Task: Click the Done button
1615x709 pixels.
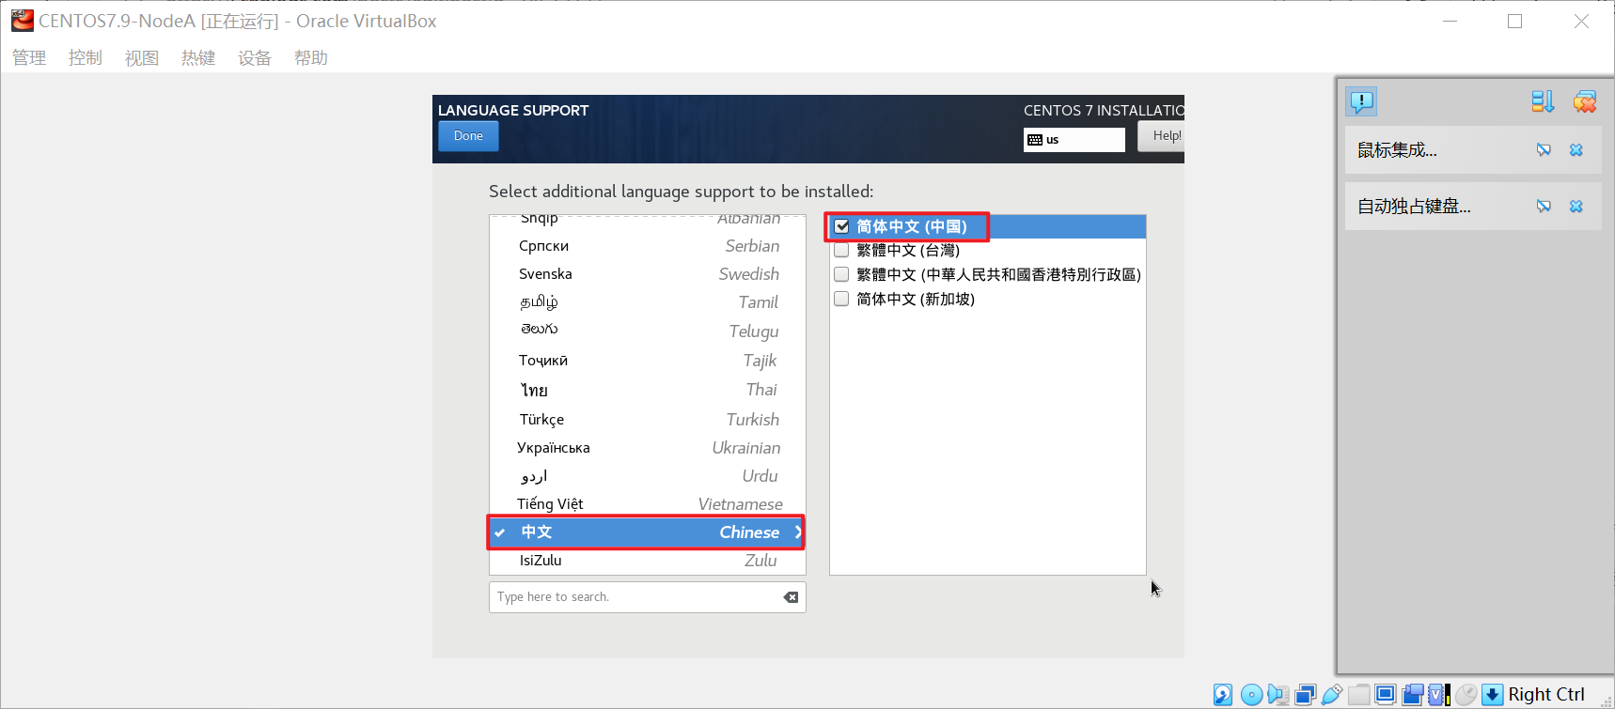Action: (x=468, y=136)
